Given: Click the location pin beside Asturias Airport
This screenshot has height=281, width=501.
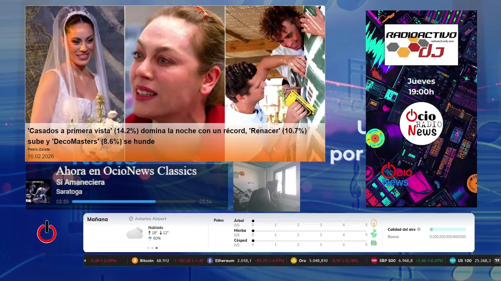Looking at the screenshot, I should 131,219.
